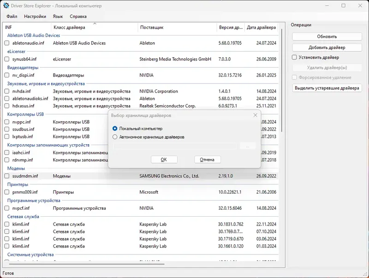Image resolution: width=369 pixels, height=278 pixels.
Task: Select the Локальный компьютер radio button
Action: coord(115,129)
